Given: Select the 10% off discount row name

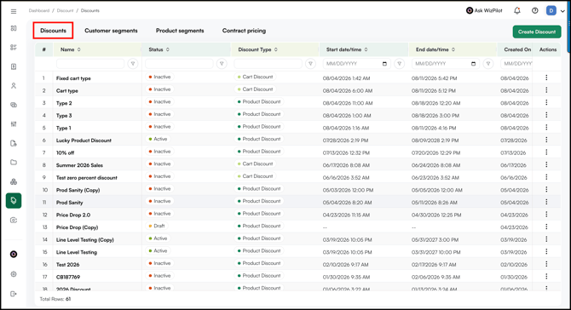Looking at the screenshot, I should pos(65,152).
